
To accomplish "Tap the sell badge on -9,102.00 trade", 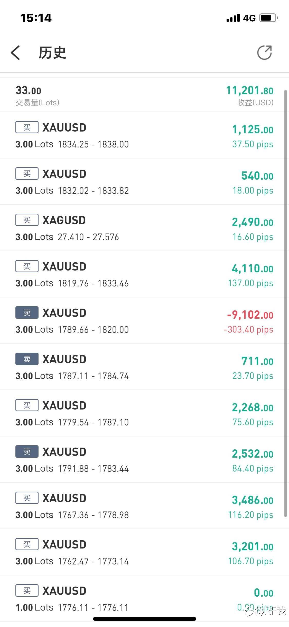I will coord(27,312).
